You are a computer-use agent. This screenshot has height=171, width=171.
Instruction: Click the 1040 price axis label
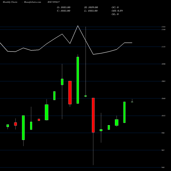coord(163,98)
